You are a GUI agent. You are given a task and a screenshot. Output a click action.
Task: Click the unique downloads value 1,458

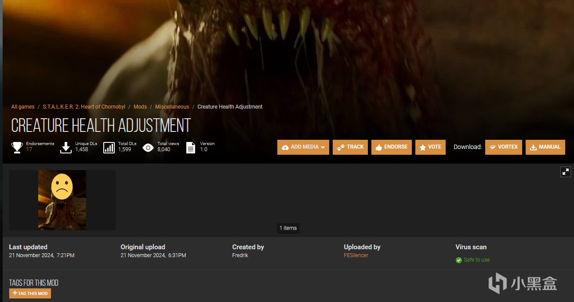82,149
